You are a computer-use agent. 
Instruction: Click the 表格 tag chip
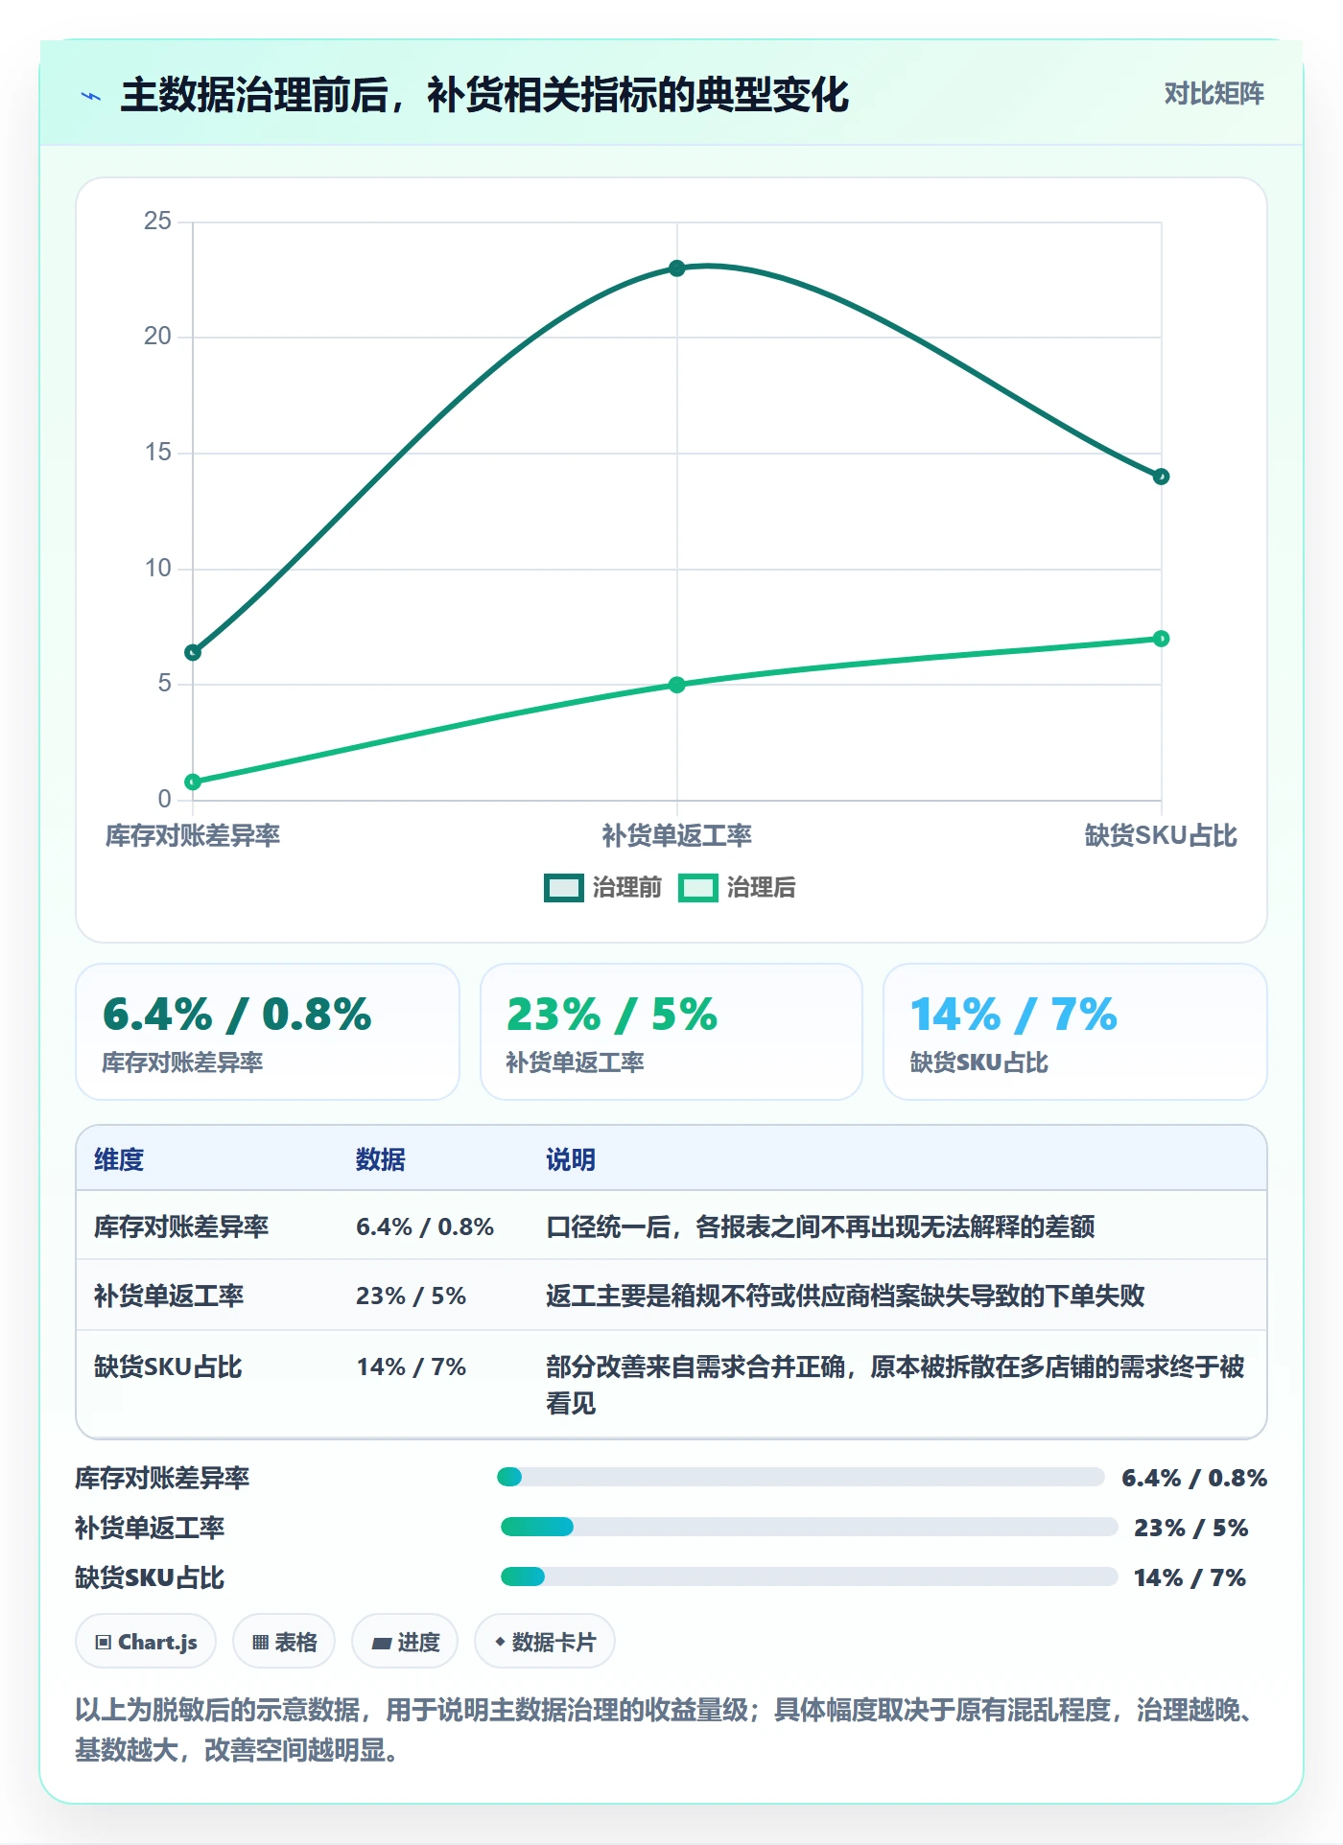tap(284, 1642)
